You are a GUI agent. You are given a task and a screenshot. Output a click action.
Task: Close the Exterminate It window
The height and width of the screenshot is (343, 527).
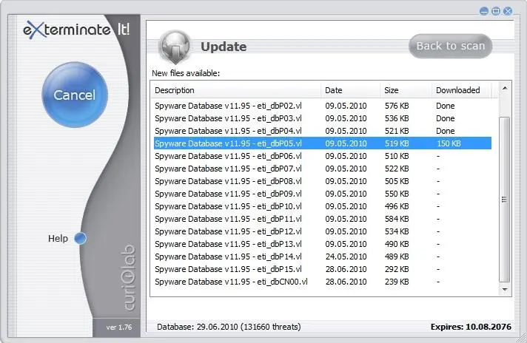point(508,11)
